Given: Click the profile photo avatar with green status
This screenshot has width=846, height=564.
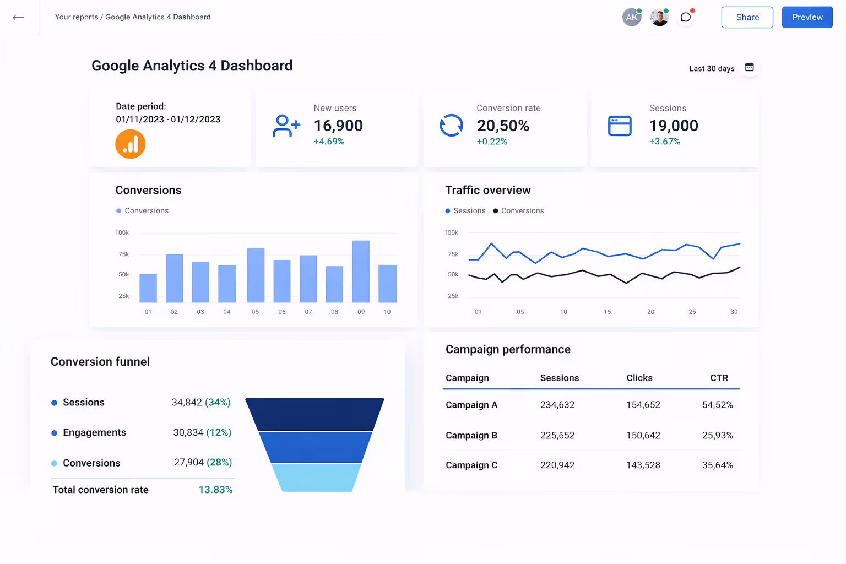Looking at the screenshot, I should 659,17.
